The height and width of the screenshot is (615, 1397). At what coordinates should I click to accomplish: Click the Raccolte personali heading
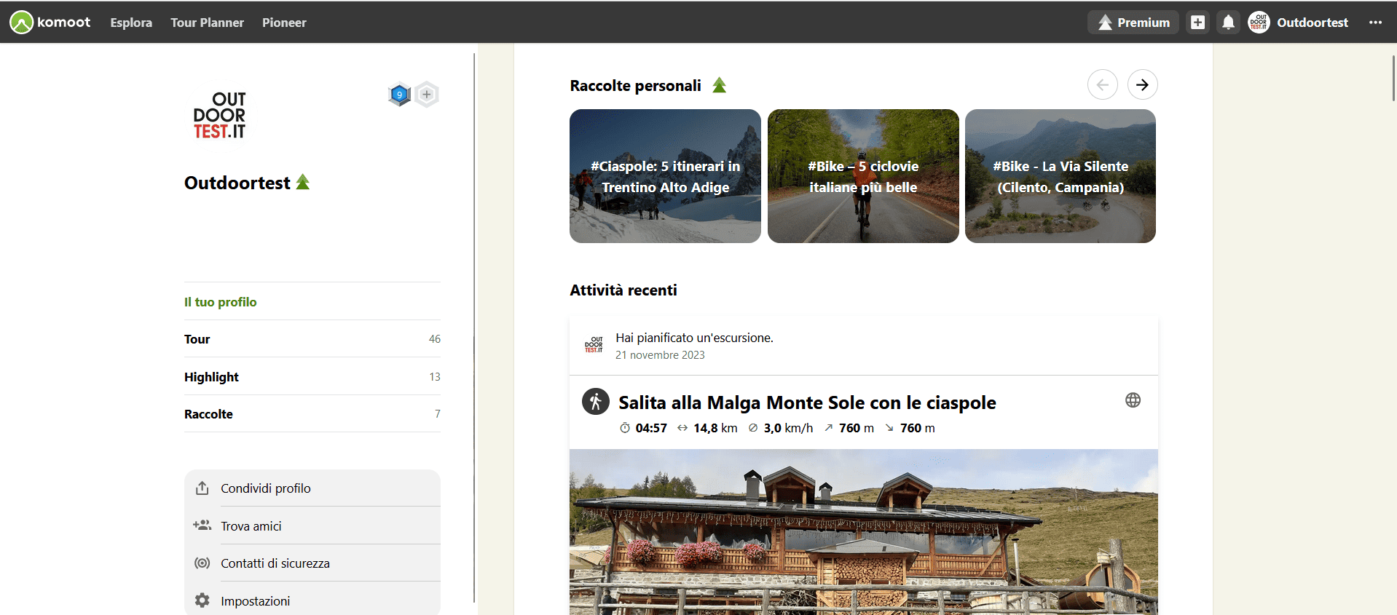click(635, 86)
